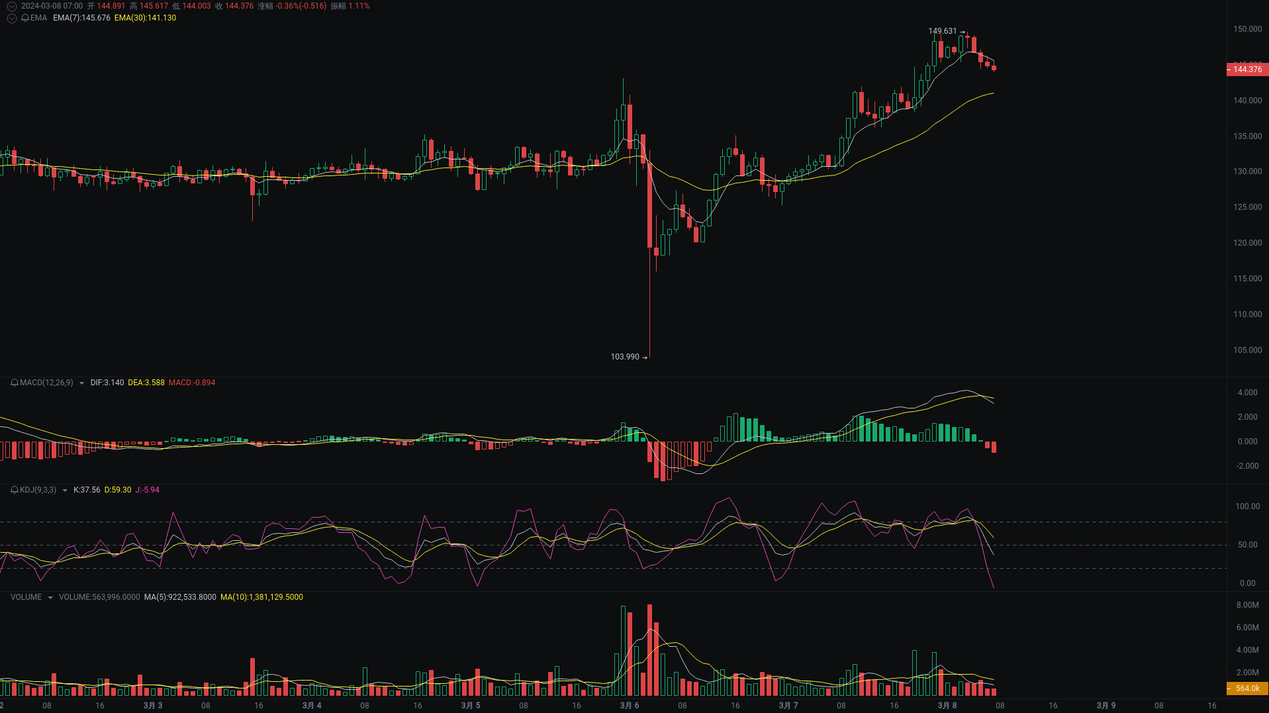Viewport: 1269px width, 713px height.
Task: Click the 2024-03-08 07:00 timestamp
Action: tap(52, 6)
